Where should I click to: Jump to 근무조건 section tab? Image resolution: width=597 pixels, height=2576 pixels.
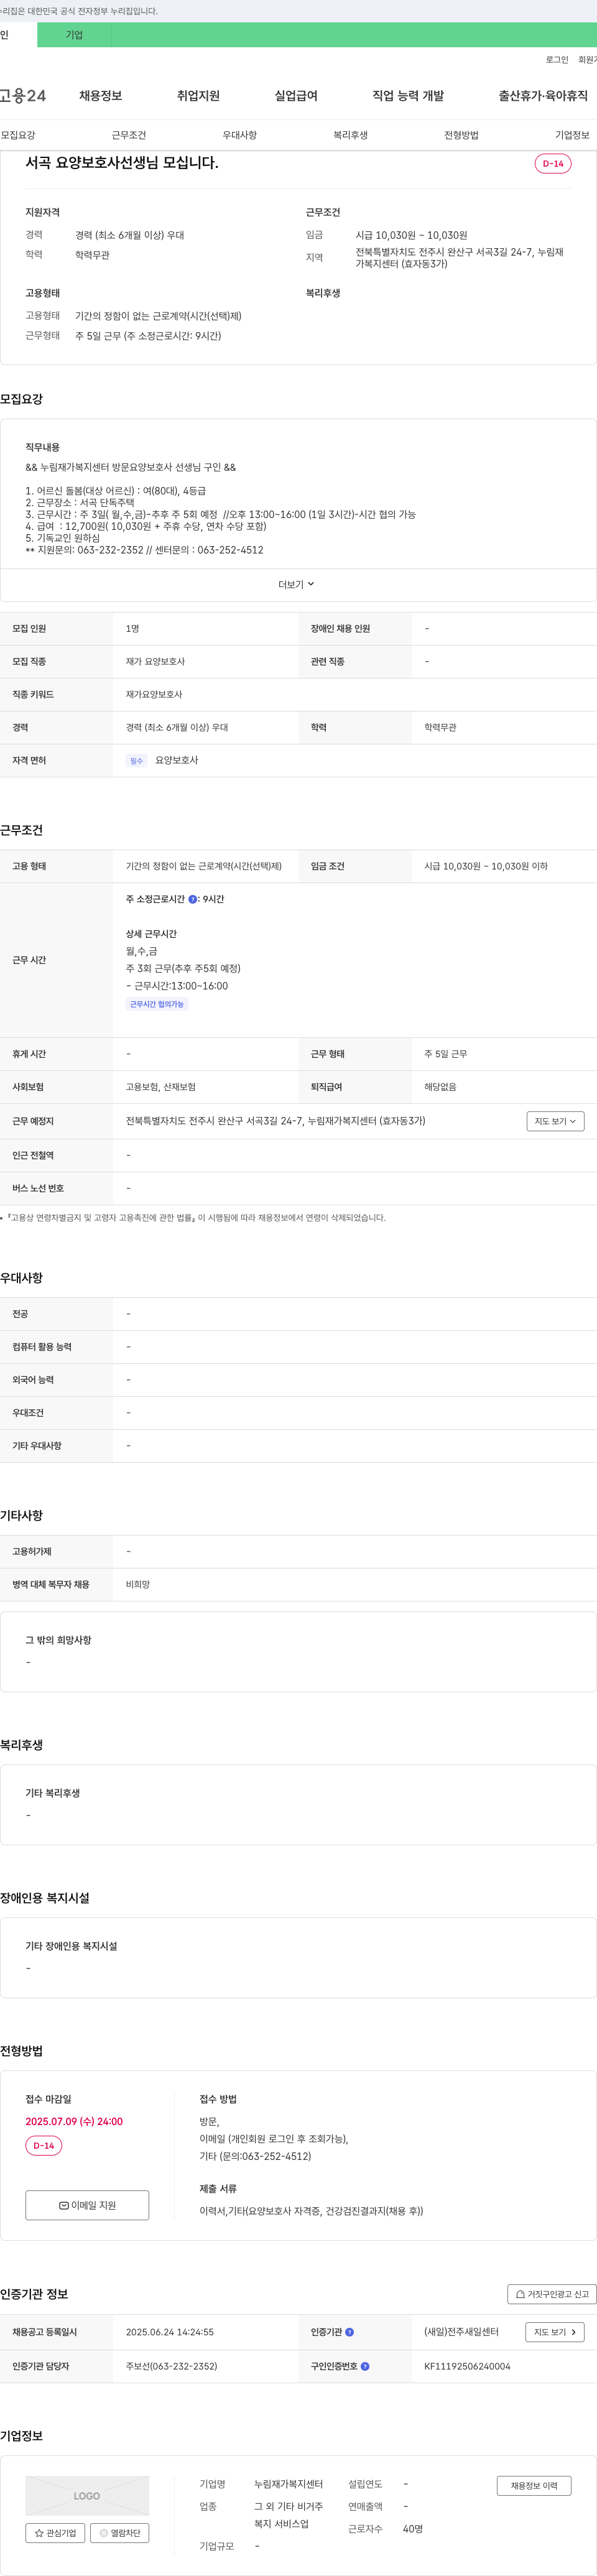(129, 135)
